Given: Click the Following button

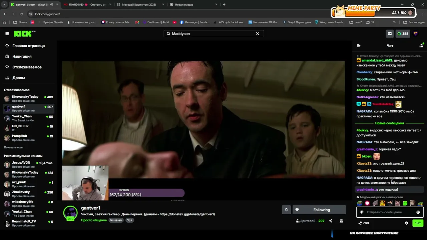Looking at the screenshot, I should pyautogui.click(x=319, y=210).
